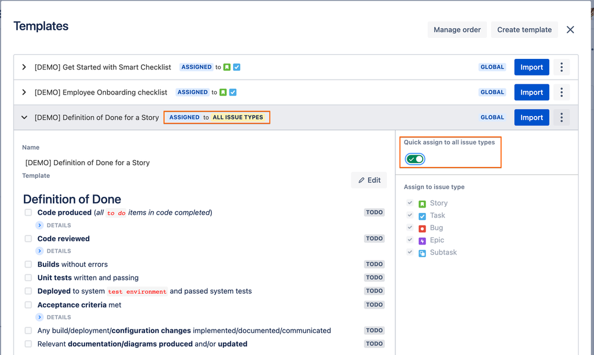Check the Code reviewed checkbox
This screenshot has height=355, width=594.
pyautogui.click(x=28, y=238)
